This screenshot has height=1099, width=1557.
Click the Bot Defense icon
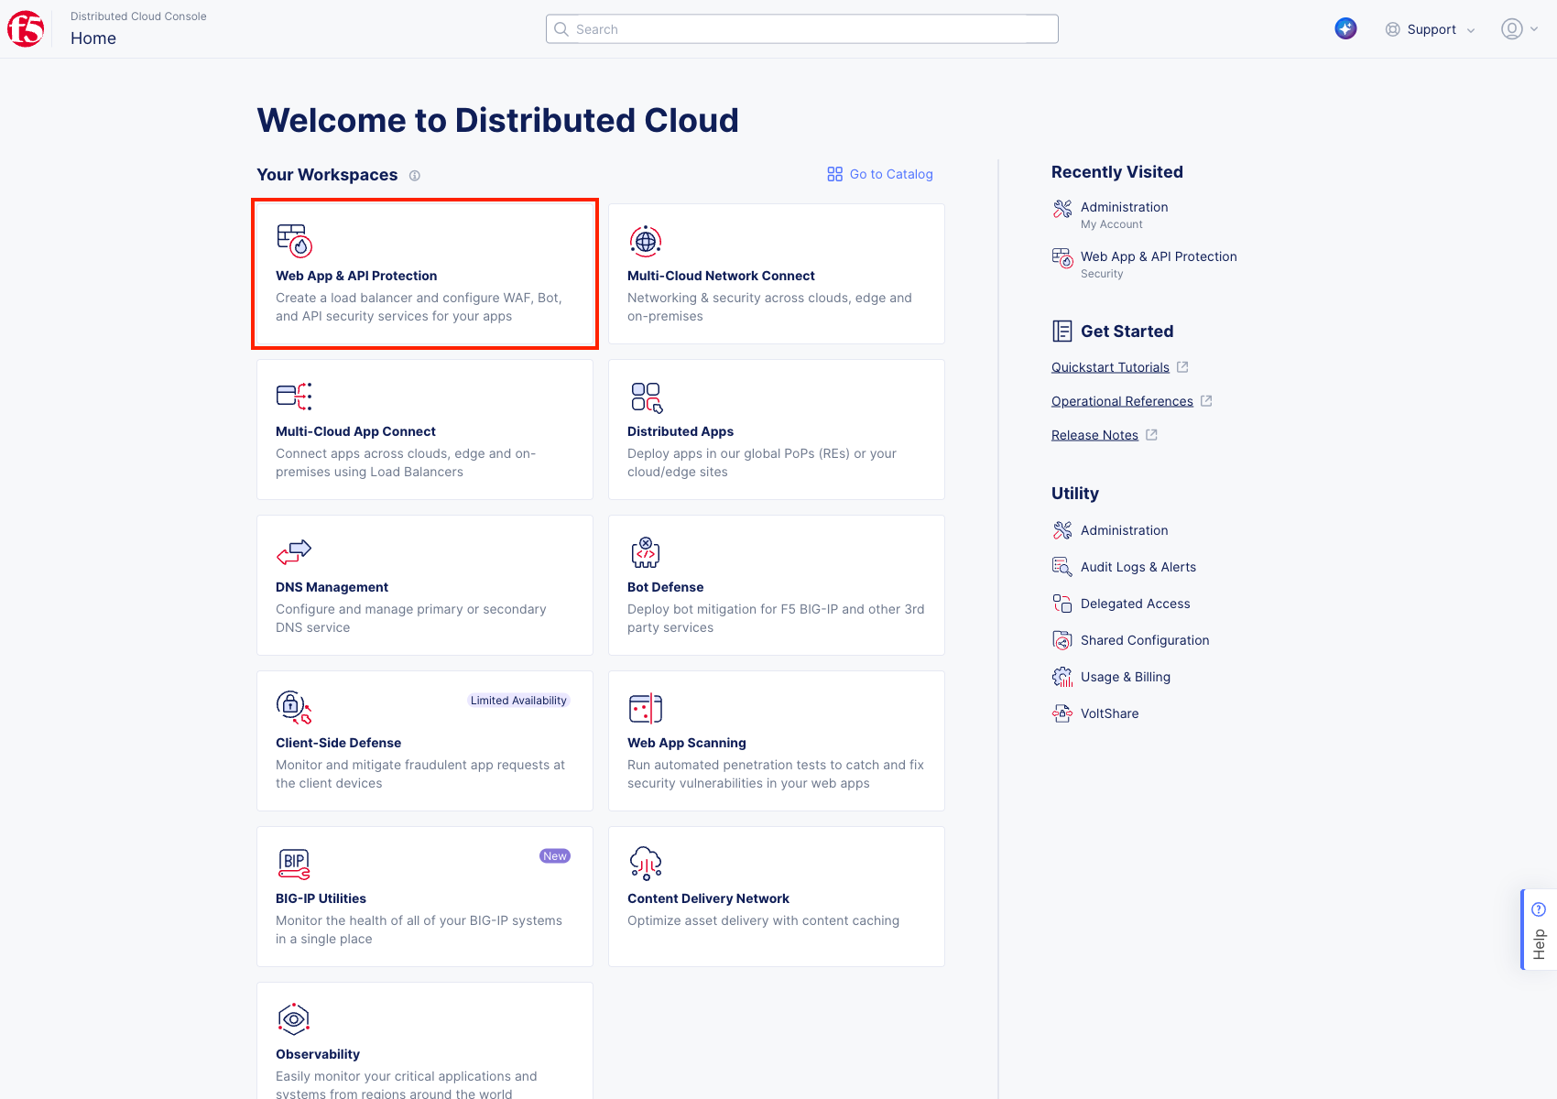[x=646, y=552]
